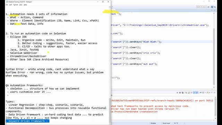Click the 'What - Action, Command' line
The image size is (222, 125).
coord(25,17)
